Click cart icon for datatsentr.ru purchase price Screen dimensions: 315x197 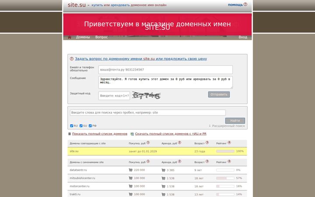(x=130, y=170)
